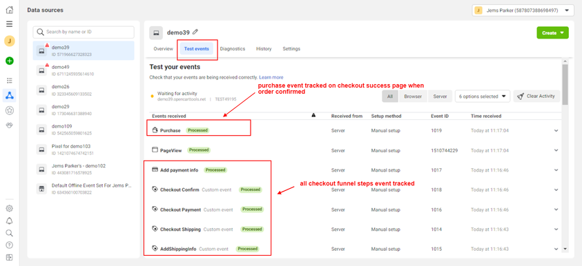This screenshot has height=266, width=582.
Task: Select the demo39 data source in list
Action: tap(84, 50)
